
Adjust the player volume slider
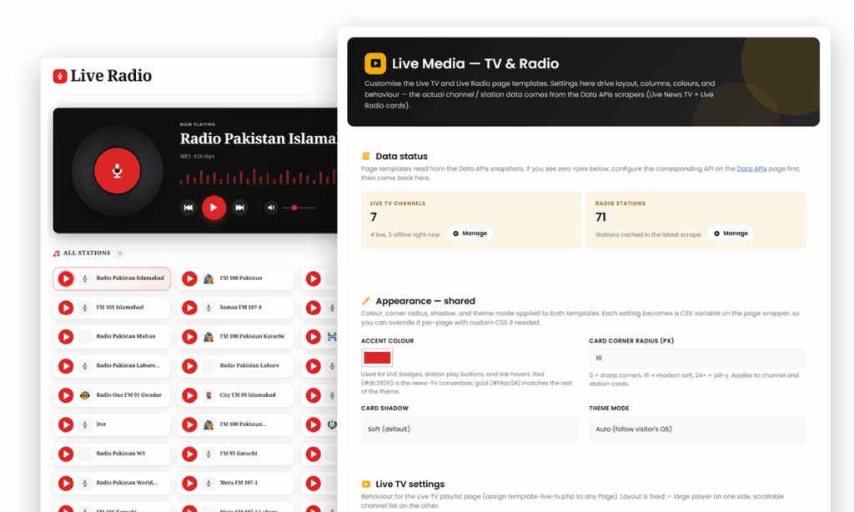pyautogui.click(x=299, y=208)
